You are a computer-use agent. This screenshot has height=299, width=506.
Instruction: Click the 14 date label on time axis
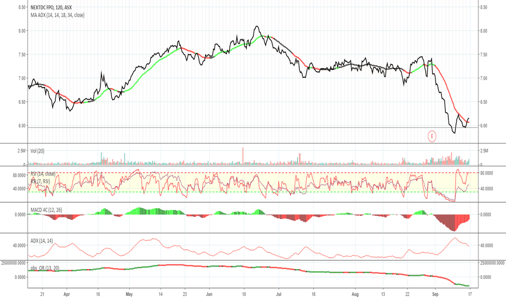pos(160,294)
